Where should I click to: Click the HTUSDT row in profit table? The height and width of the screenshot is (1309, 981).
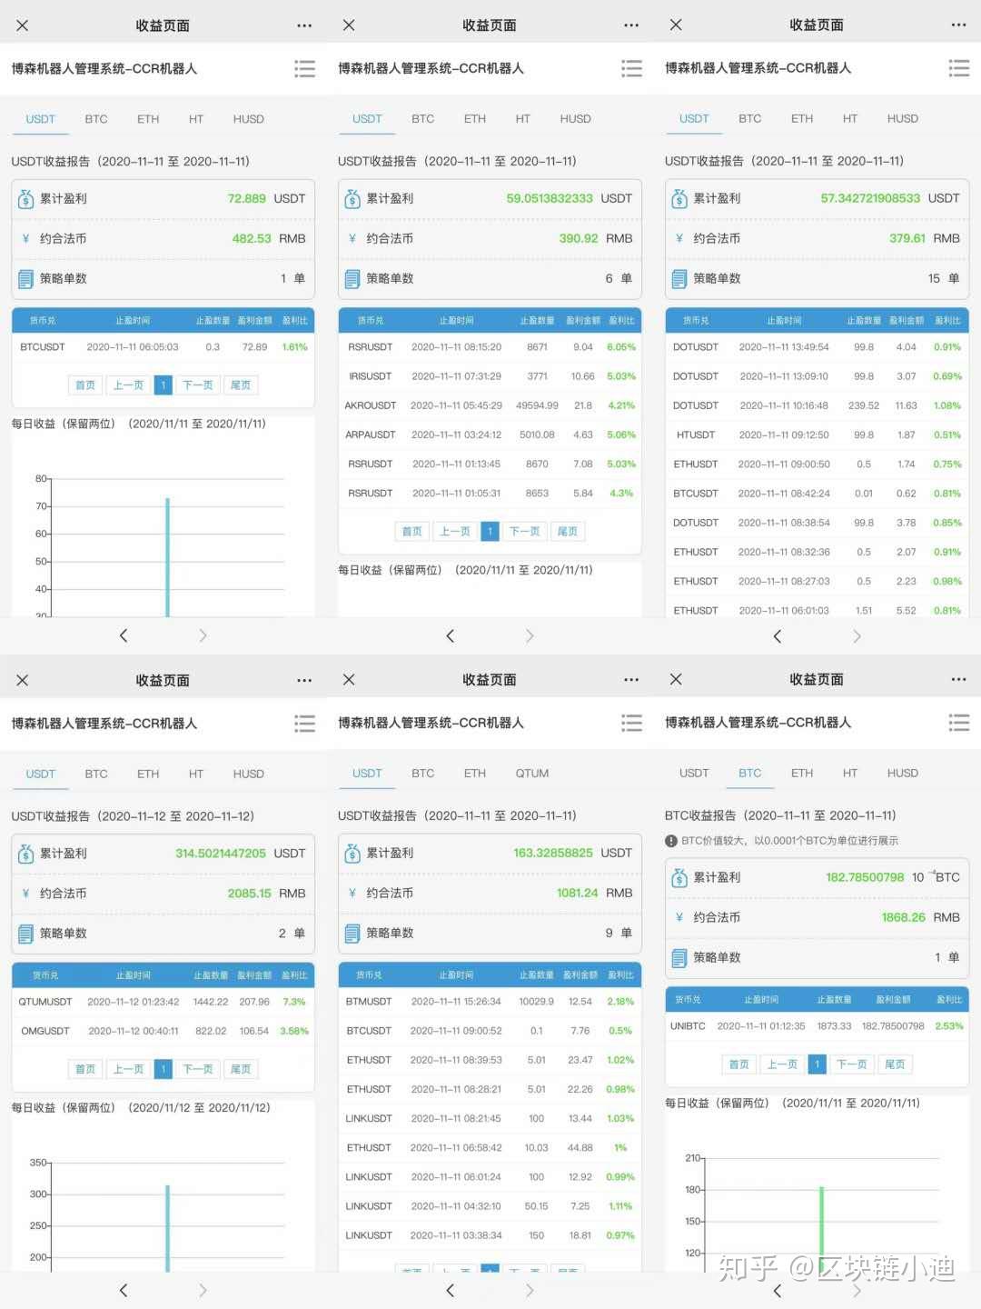tap(817, 435)
